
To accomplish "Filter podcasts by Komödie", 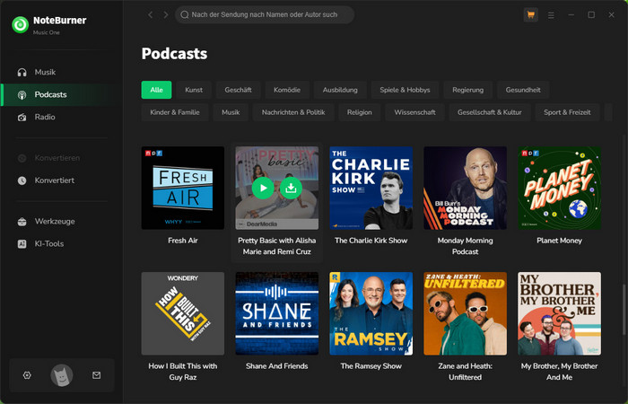I will (287, 90).
